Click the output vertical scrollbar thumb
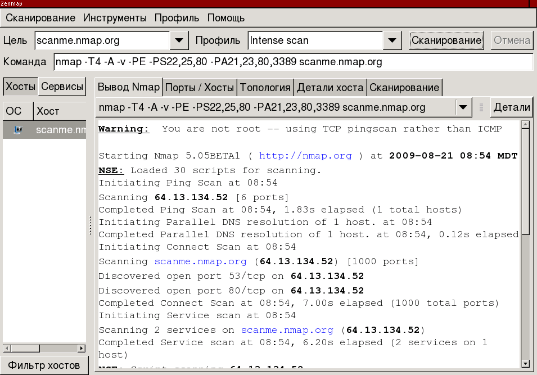Screen dimensions: 537x375 click(x=525, y=182)
